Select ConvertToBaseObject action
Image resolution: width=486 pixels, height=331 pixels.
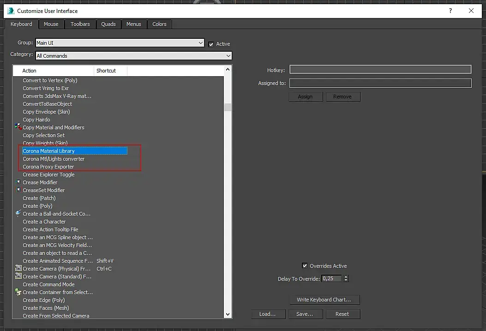47,104
